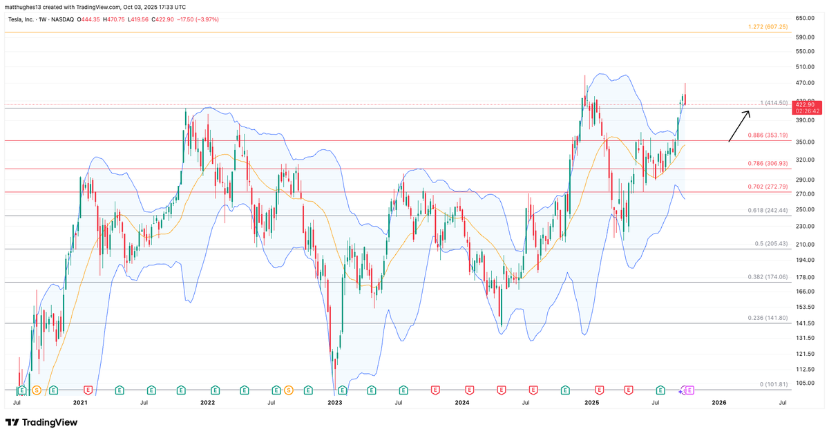Click the 2026 label on the time axis
Viewport: 829px width, 436px height.
(x=719, y=402)
